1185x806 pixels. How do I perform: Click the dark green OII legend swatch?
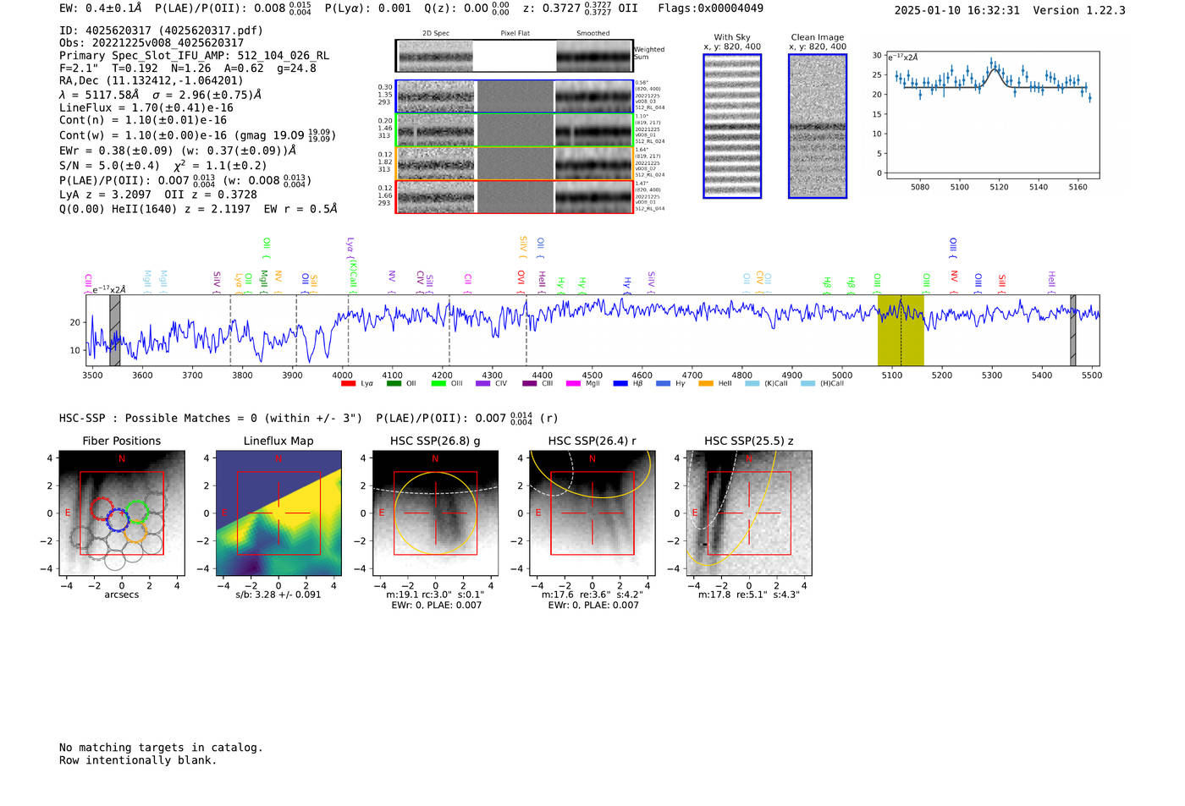[394, 383]
